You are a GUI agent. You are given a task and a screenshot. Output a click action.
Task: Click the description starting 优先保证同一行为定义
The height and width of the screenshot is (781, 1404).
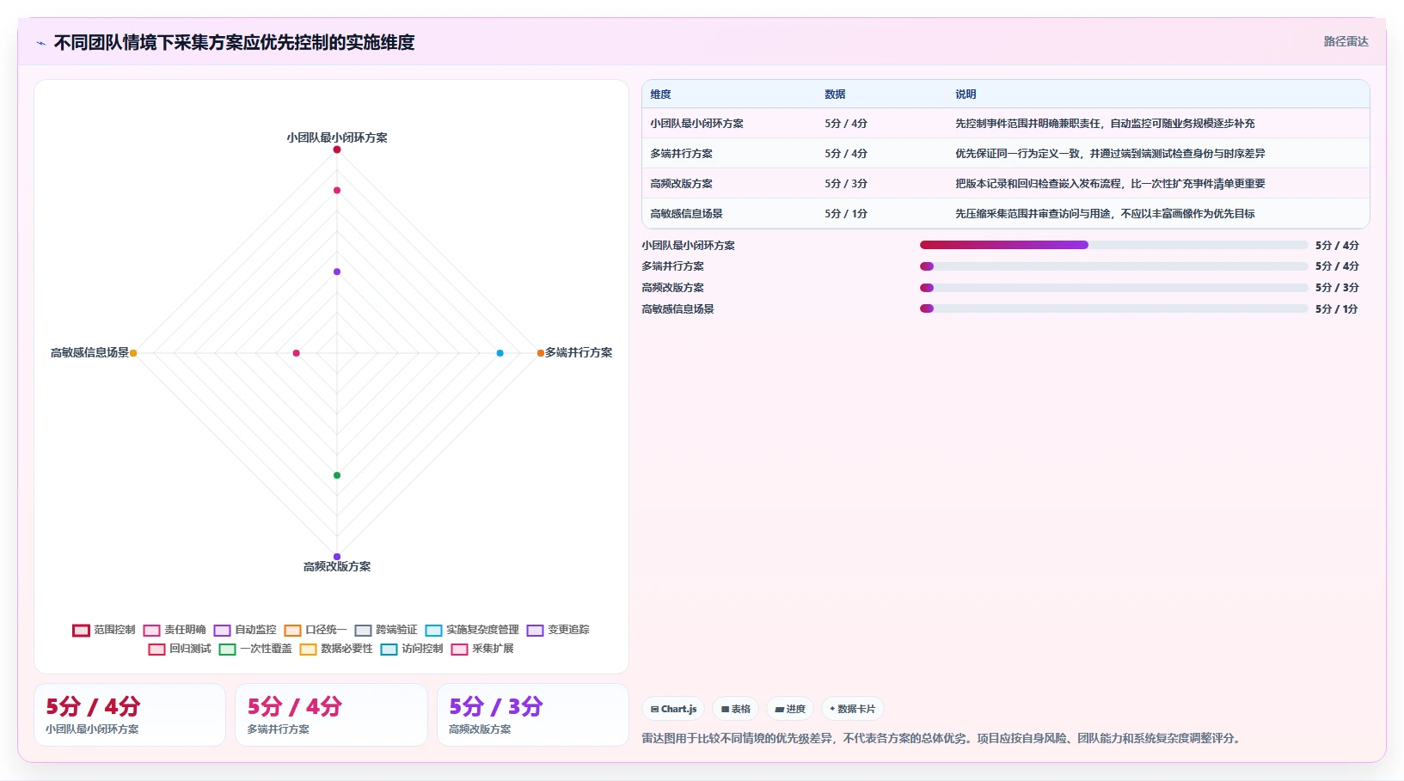point(1110,154)
